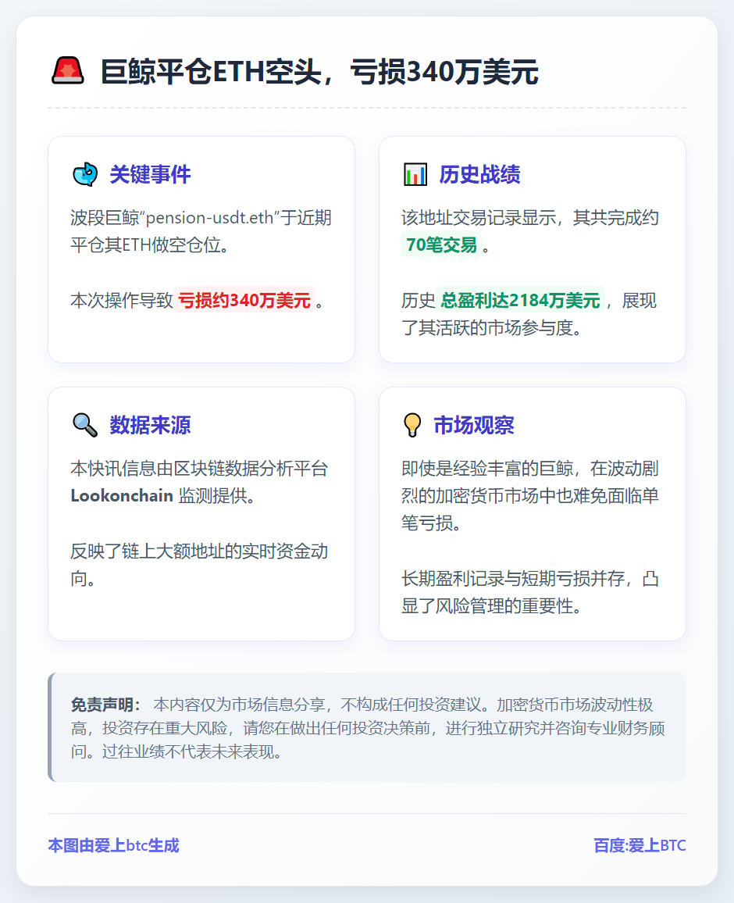Click the bar chart icon beside 历史战绩
Image resolution: width=734 pixels, height=903 pixels.
click(415, 174)
